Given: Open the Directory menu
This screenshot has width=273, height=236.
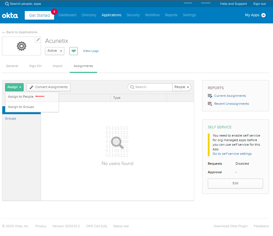Looking at the screenshot, I should click(89, 15).
